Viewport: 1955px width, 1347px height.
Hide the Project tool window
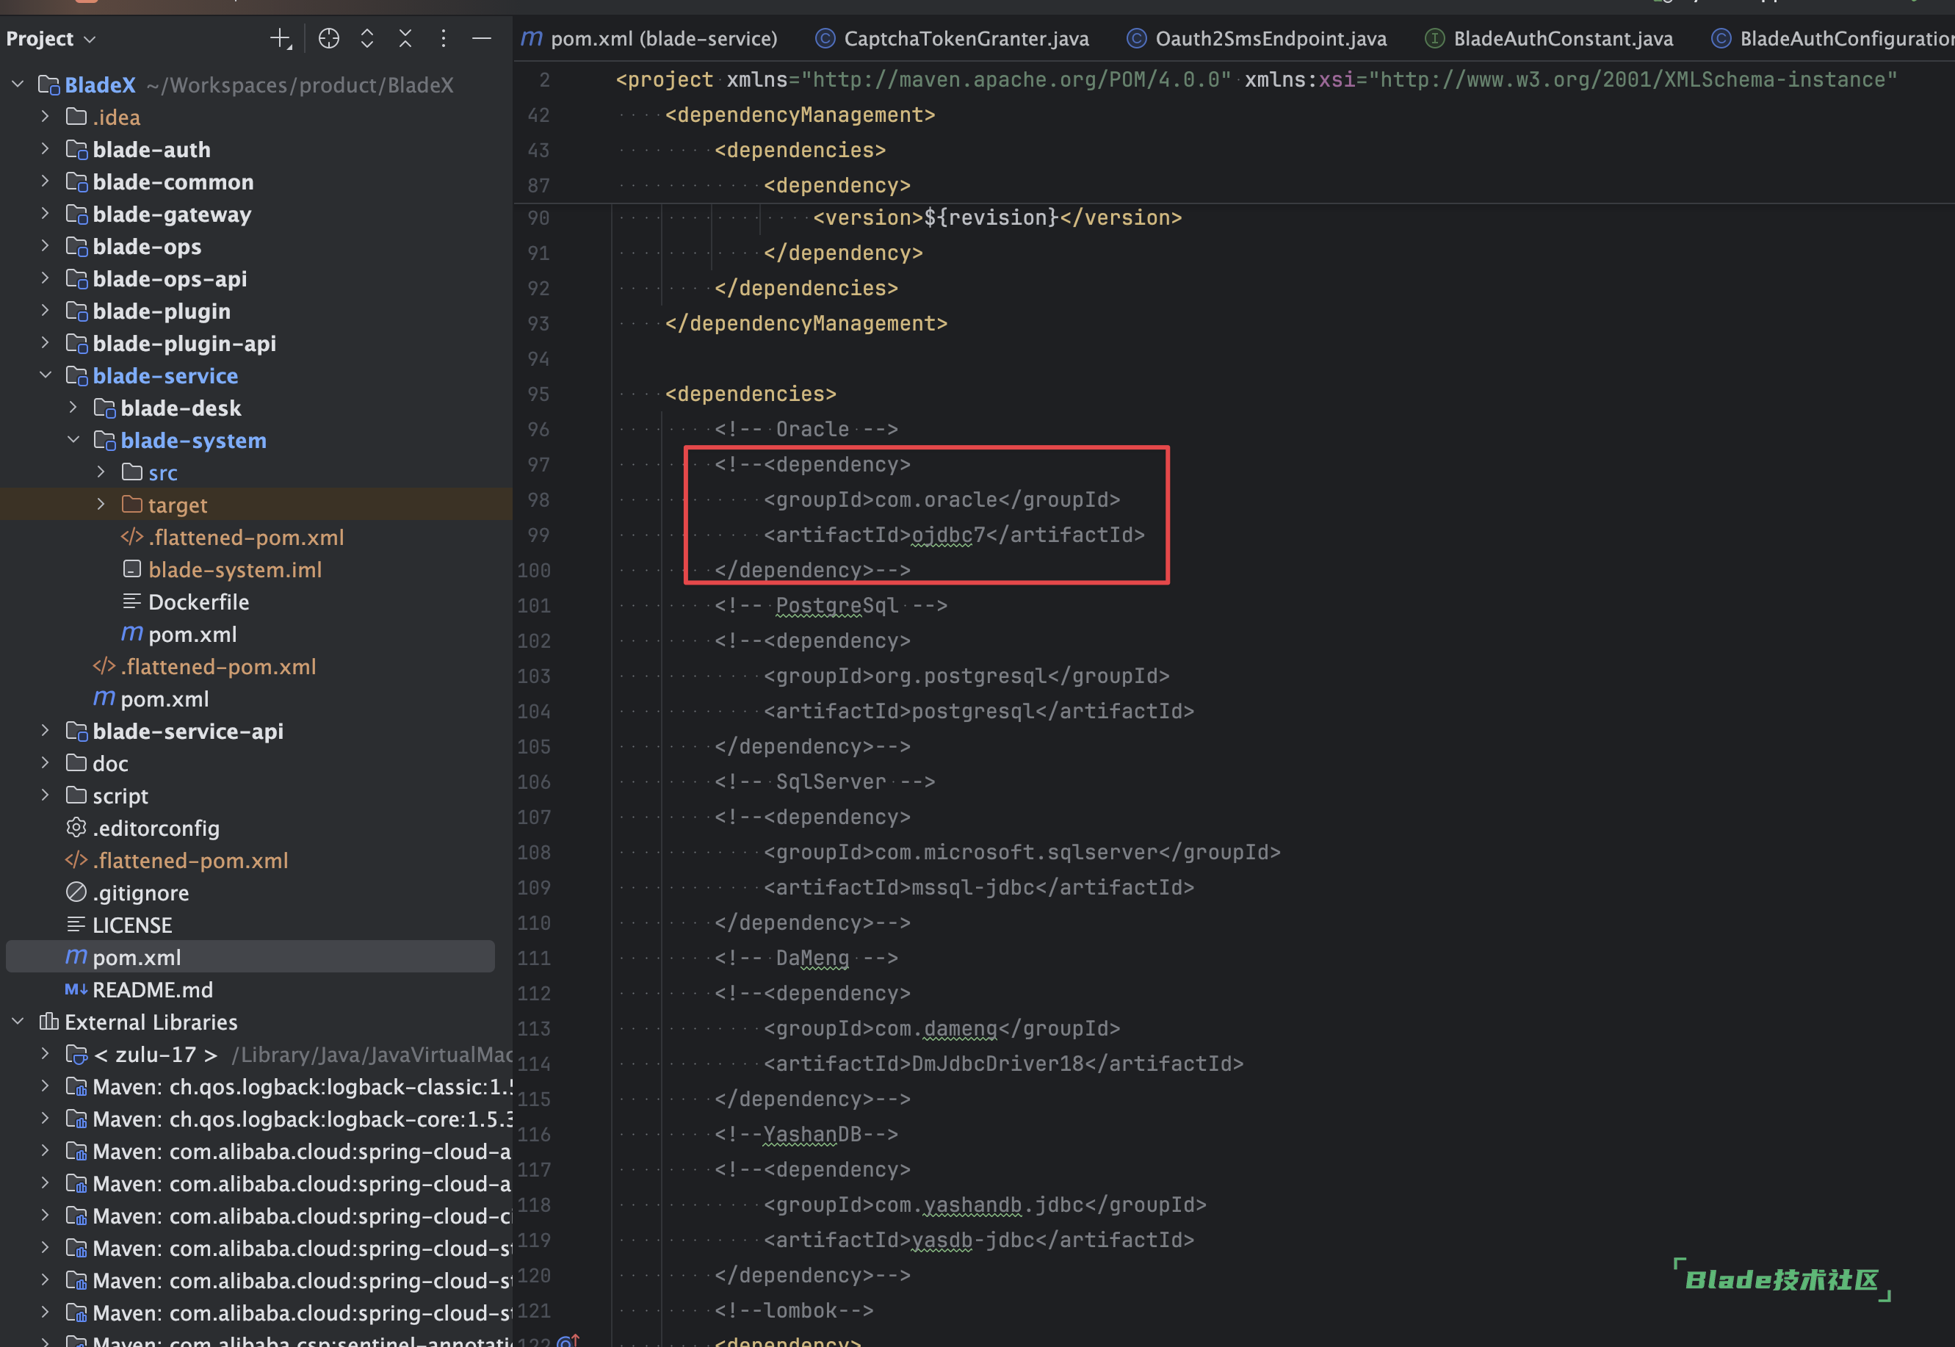tap(481, 39)
